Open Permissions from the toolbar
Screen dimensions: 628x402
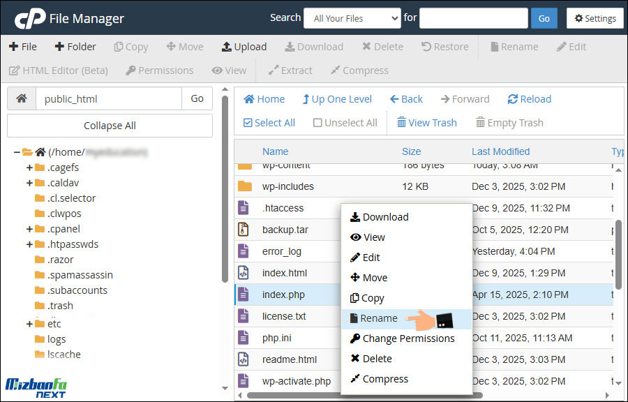(160, 70)
